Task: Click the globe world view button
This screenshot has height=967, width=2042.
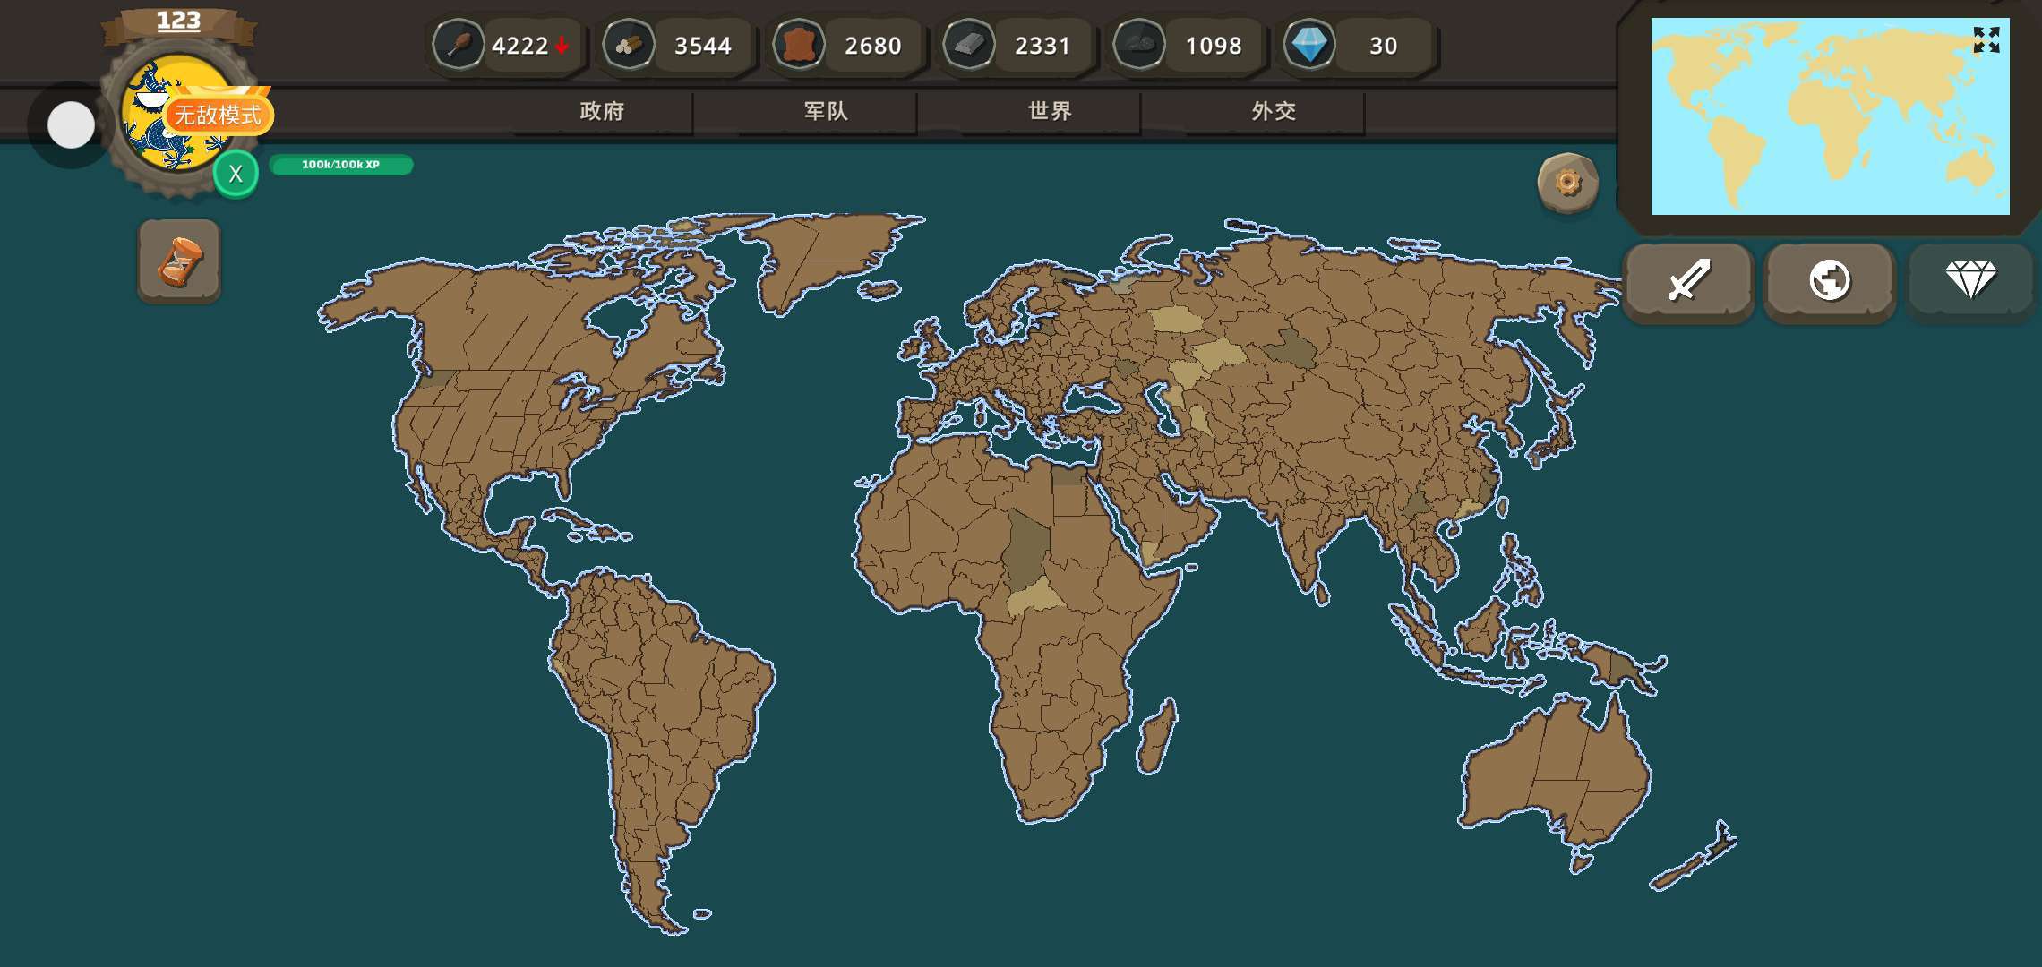Action: 1830,280
